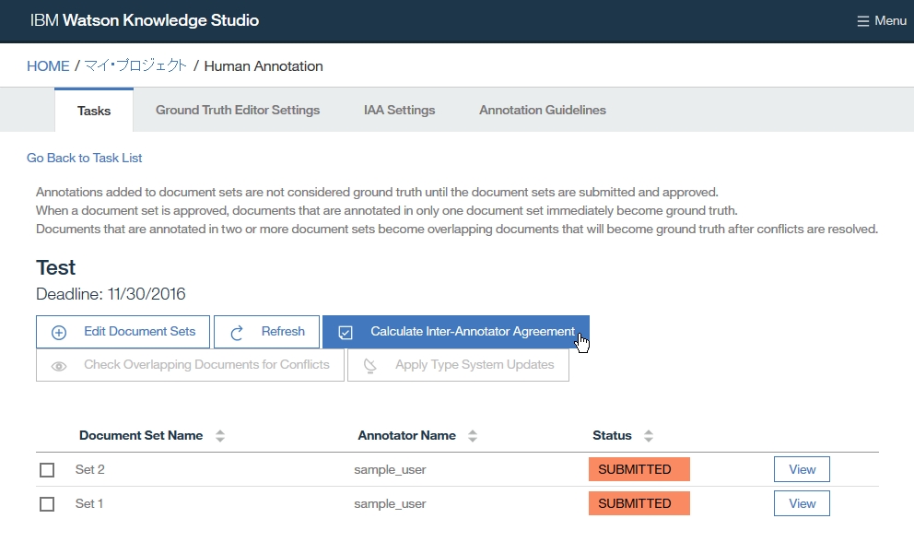The width and height of the screenshot is (914, 554).
Task: Click the checkmark icon on Calculate Inter-Annotator Agreement
Action: pos(346,332)
